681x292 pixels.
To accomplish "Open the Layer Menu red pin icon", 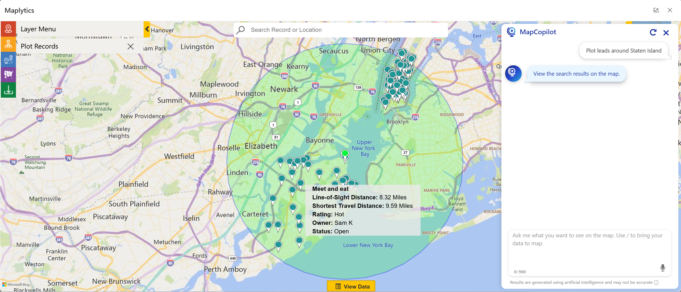I will (8, 29).
